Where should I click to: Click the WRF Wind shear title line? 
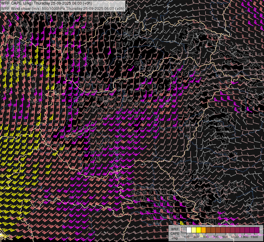63,8
